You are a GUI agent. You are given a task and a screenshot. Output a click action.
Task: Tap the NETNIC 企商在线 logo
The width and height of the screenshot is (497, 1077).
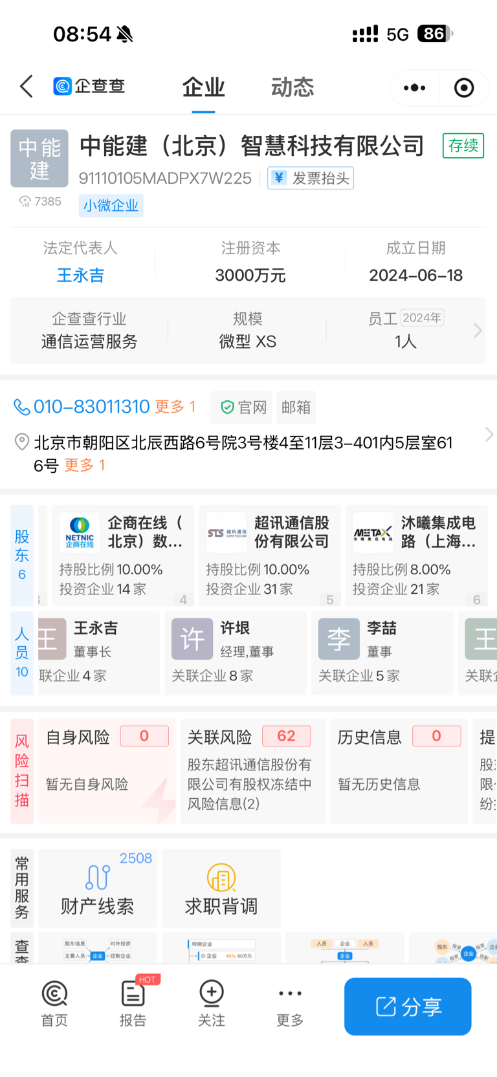[x=80, y=532]
